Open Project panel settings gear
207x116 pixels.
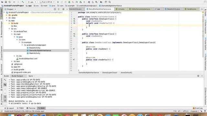(63, 9)
